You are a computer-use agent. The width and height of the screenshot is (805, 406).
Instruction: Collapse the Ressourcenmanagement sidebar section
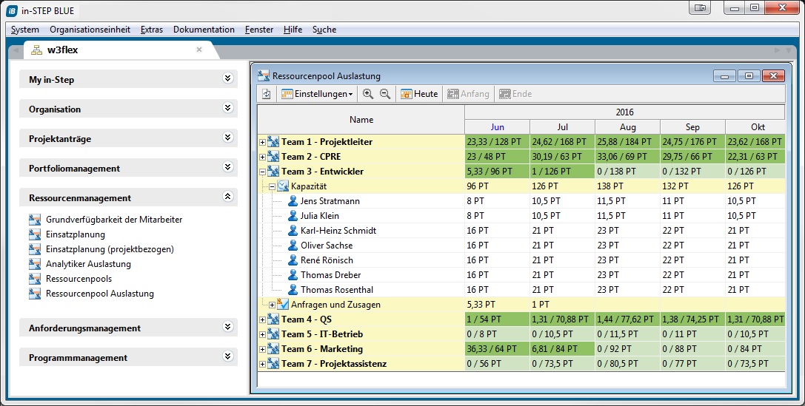coord(227,197)
